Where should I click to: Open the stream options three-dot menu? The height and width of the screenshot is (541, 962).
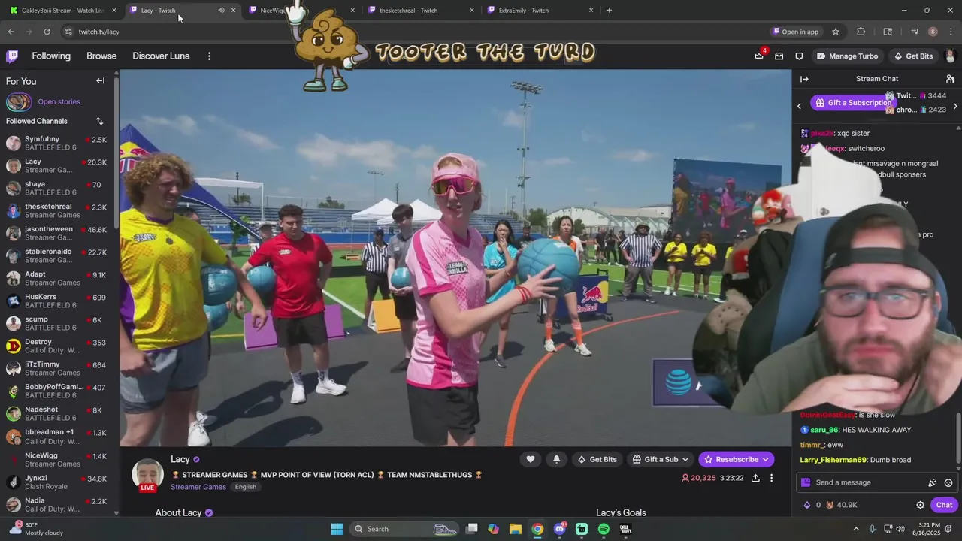point(771,478)
